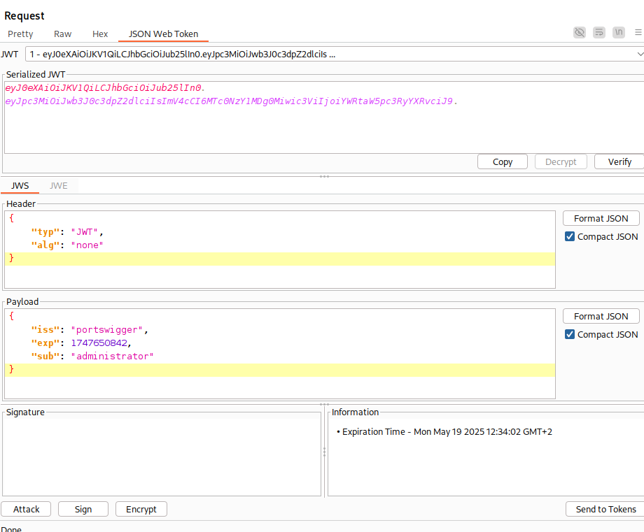The height and width of the screenshot is (532, 644).
Task: Click the "typ": "JWT" line in Header
Action: (x=67, y=232)
